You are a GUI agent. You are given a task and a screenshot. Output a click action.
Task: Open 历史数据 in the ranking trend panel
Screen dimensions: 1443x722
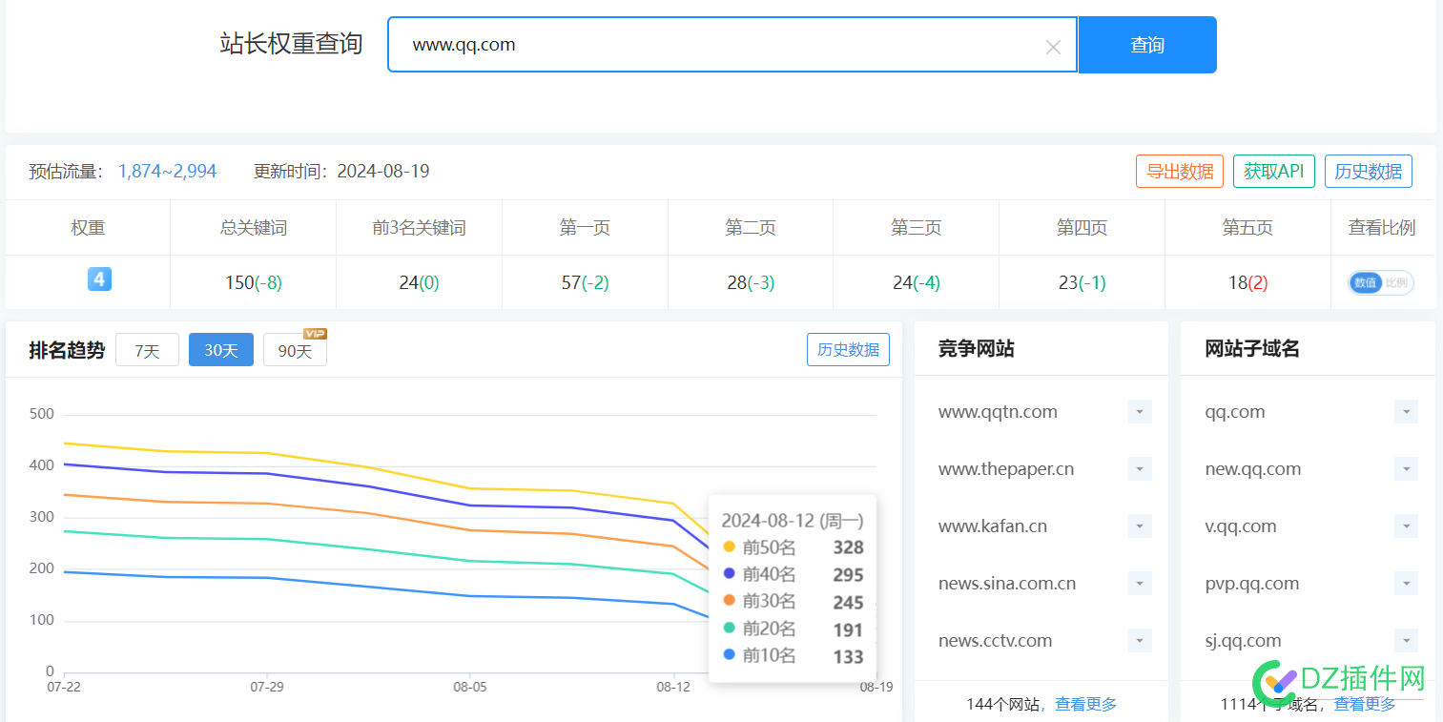coord(848,349)
